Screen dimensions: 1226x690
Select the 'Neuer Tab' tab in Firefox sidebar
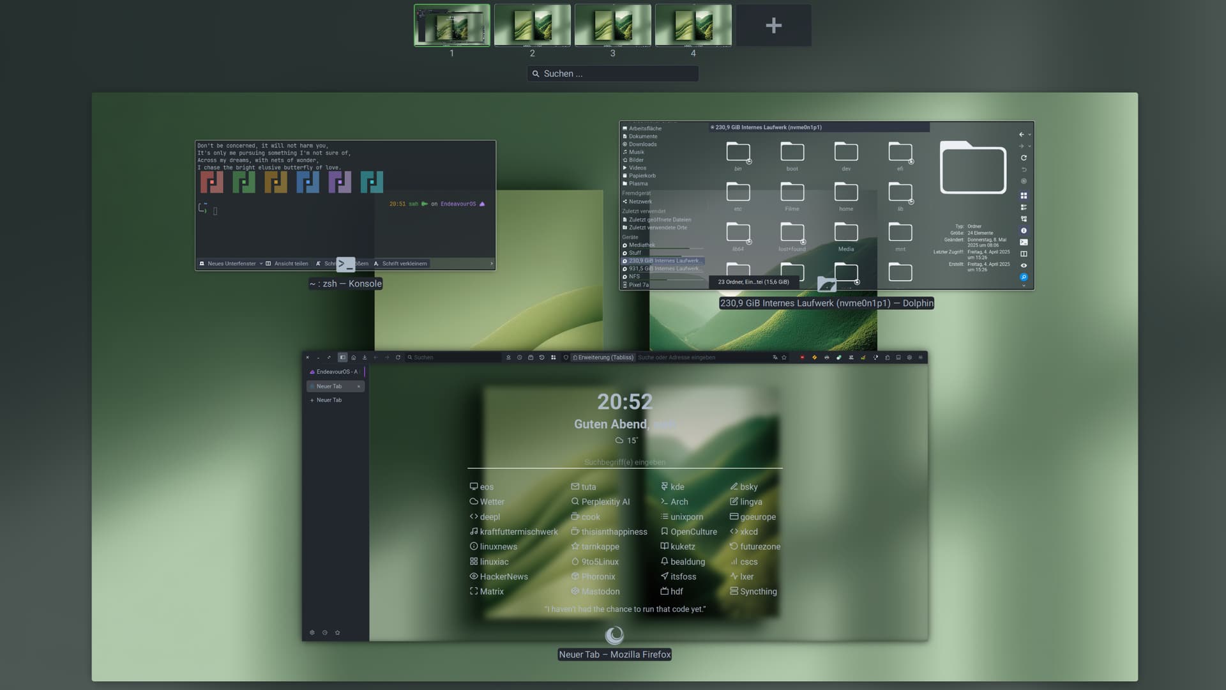329,387
